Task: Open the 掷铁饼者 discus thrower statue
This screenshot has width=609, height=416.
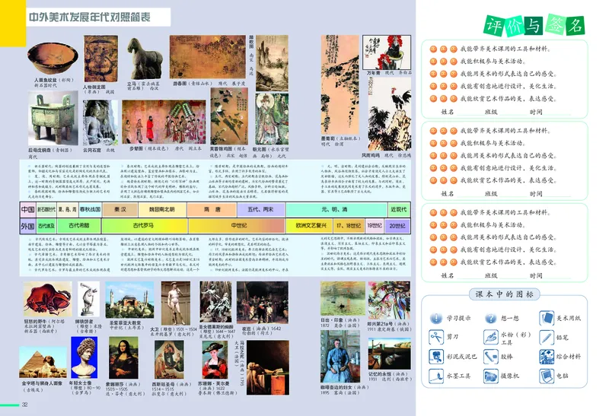Action: pyautogui.click(x=88, y=299)
